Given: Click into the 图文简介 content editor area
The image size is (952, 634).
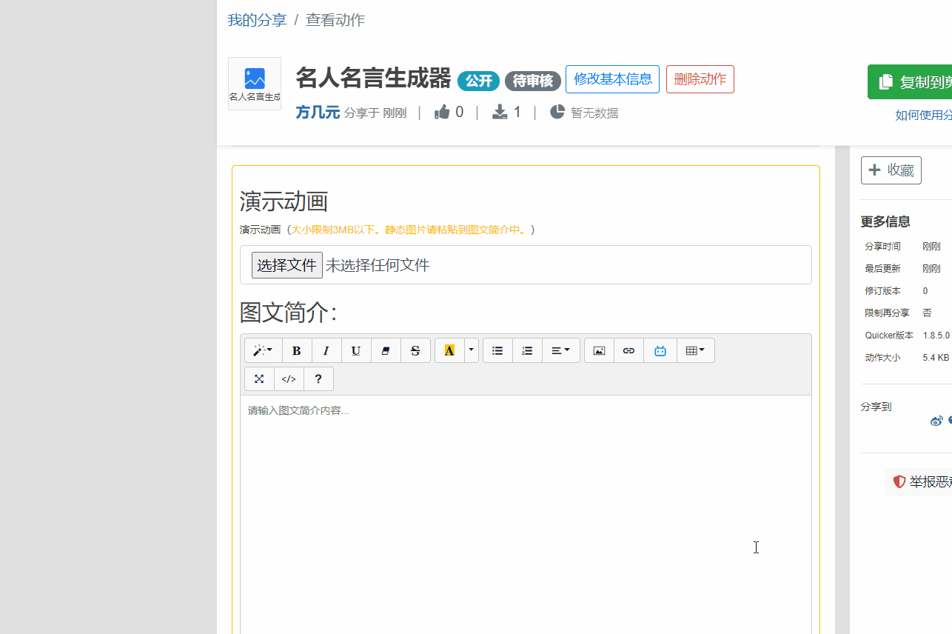Looking at the screenshot, I should [526, 515].
